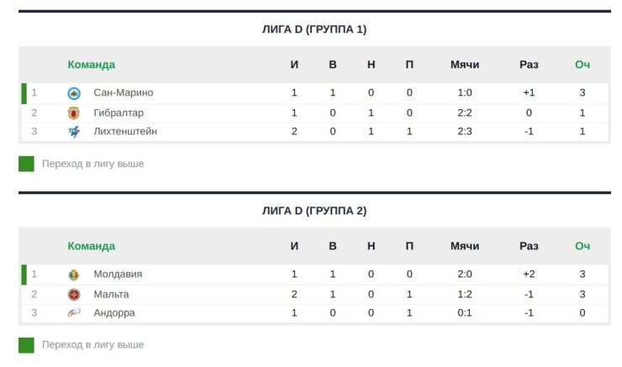
Task: Open the Молдавия team link
Action: pos(118,275)
